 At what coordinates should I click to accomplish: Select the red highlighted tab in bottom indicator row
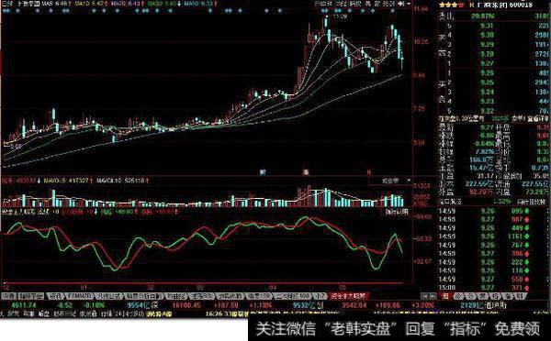[x=348, y=296]
